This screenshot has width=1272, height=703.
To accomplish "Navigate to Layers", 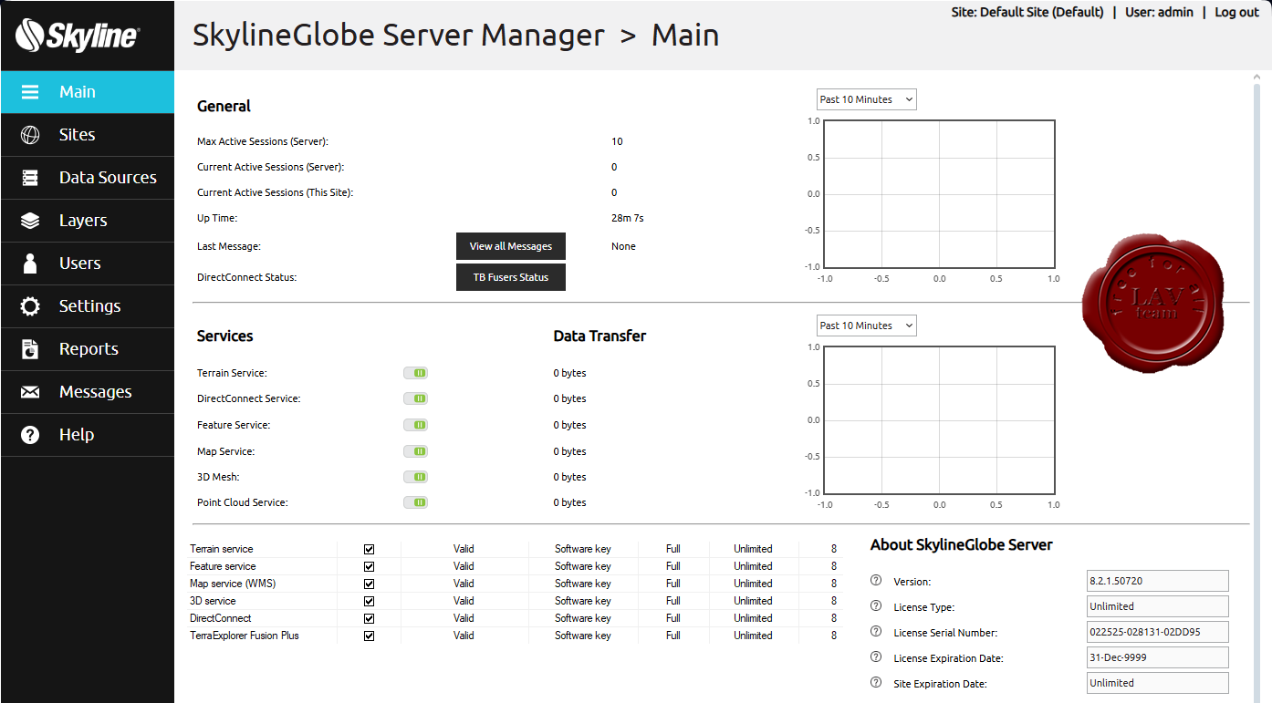I will coord(88,221).
